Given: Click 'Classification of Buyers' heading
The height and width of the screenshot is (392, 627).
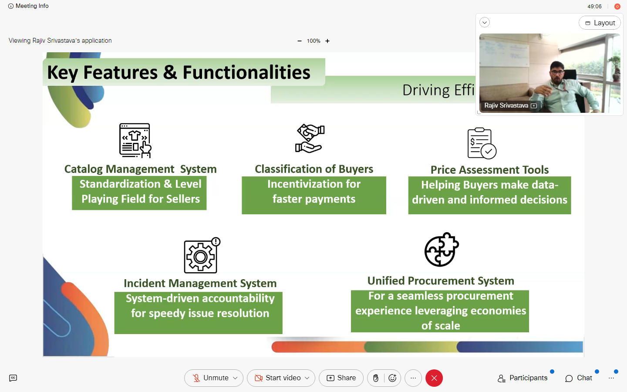Looking at the screenshot, I should pos(314,169).
